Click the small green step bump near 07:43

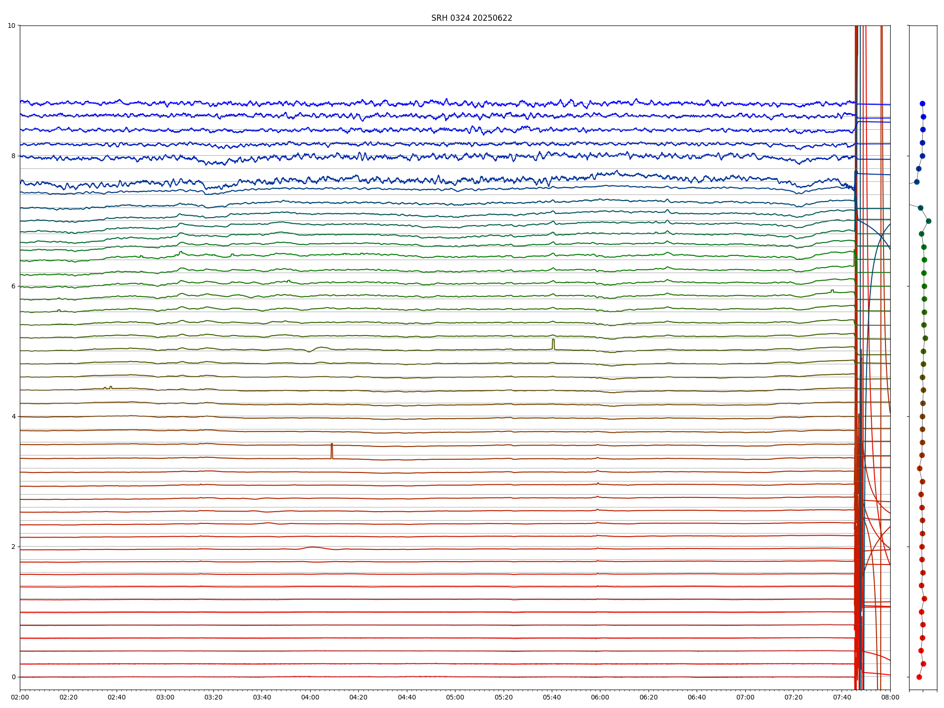pos(832,291)
